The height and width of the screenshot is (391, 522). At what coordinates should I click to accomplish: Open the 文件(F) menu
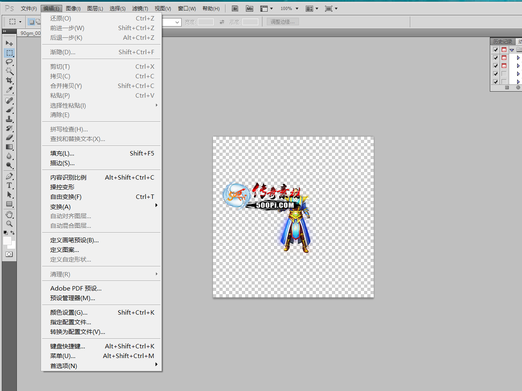coord(29,8)
